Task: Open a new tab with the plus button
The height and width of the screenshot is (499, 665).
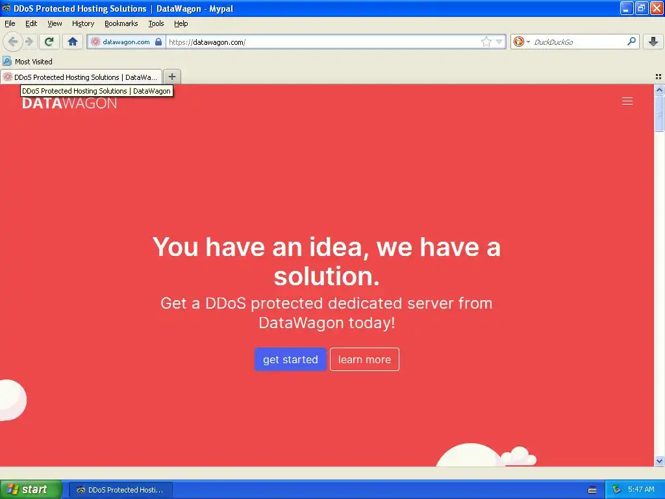Action: [x=171, y=77]
